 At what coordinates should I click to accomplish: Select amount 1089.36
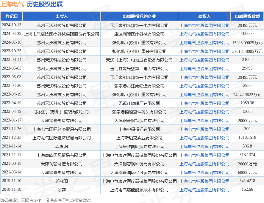[247, 103]
